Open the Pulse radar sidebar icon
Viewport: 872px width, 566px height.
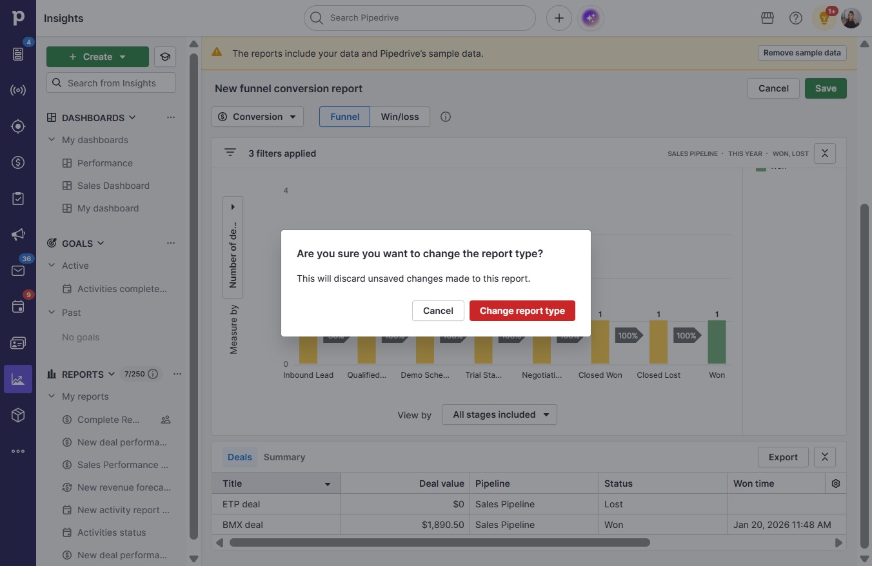click(x=18, y=90)
